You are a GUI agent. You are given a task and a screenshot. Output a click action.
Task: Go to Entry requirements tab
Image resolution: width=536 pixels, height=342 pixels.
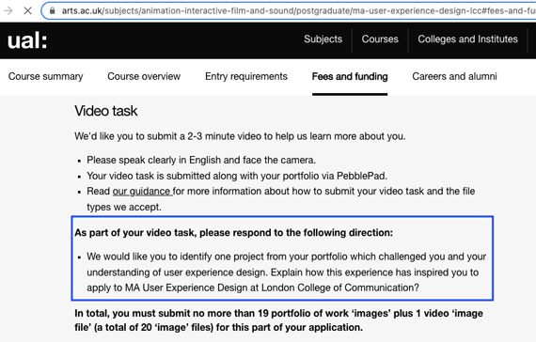(246, 76)
